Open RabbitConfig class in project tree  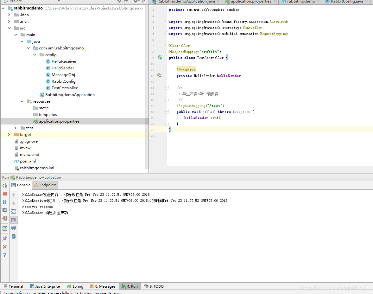pos(61,81)
